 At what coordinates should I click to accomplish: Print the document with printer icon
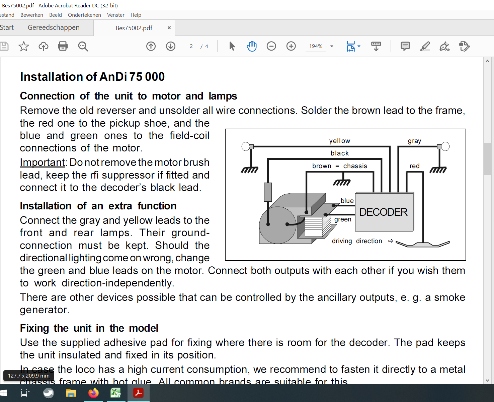(x=63, y=46)
